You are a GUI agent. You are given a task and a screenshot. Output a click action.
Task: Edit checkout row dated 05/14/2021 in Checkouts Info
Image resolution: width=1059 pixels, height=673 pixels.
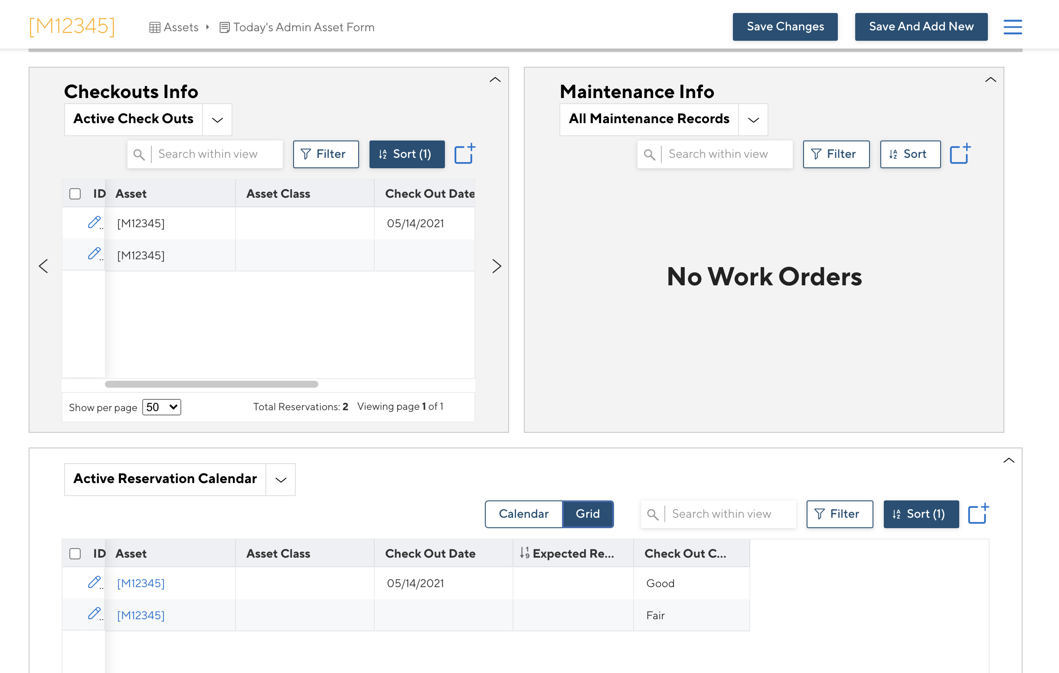click(x=94, y=222)
